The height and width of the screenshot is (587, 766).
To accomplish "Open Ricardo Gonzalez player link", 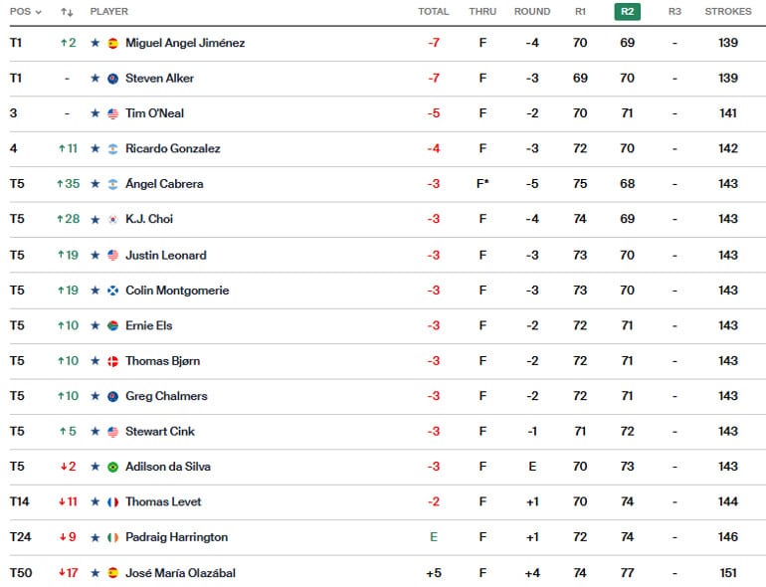I will coord(173,148).
